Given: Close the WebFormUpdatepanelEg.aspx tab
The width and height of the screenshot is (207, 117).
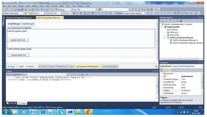Looking at the screenshot, I should coord(62,18).
